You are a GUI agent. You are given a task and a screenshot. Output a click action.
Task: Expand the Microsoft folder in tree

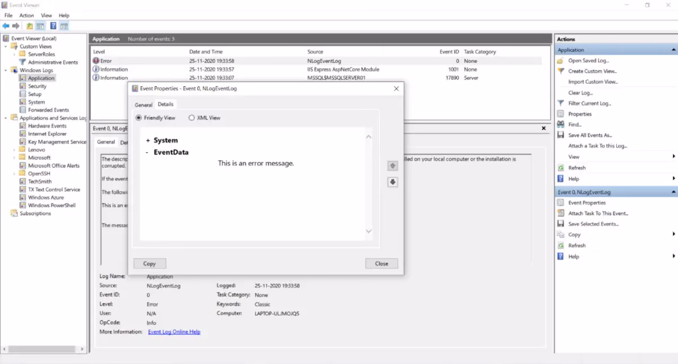pyautogui.click(x=14, y=158)
